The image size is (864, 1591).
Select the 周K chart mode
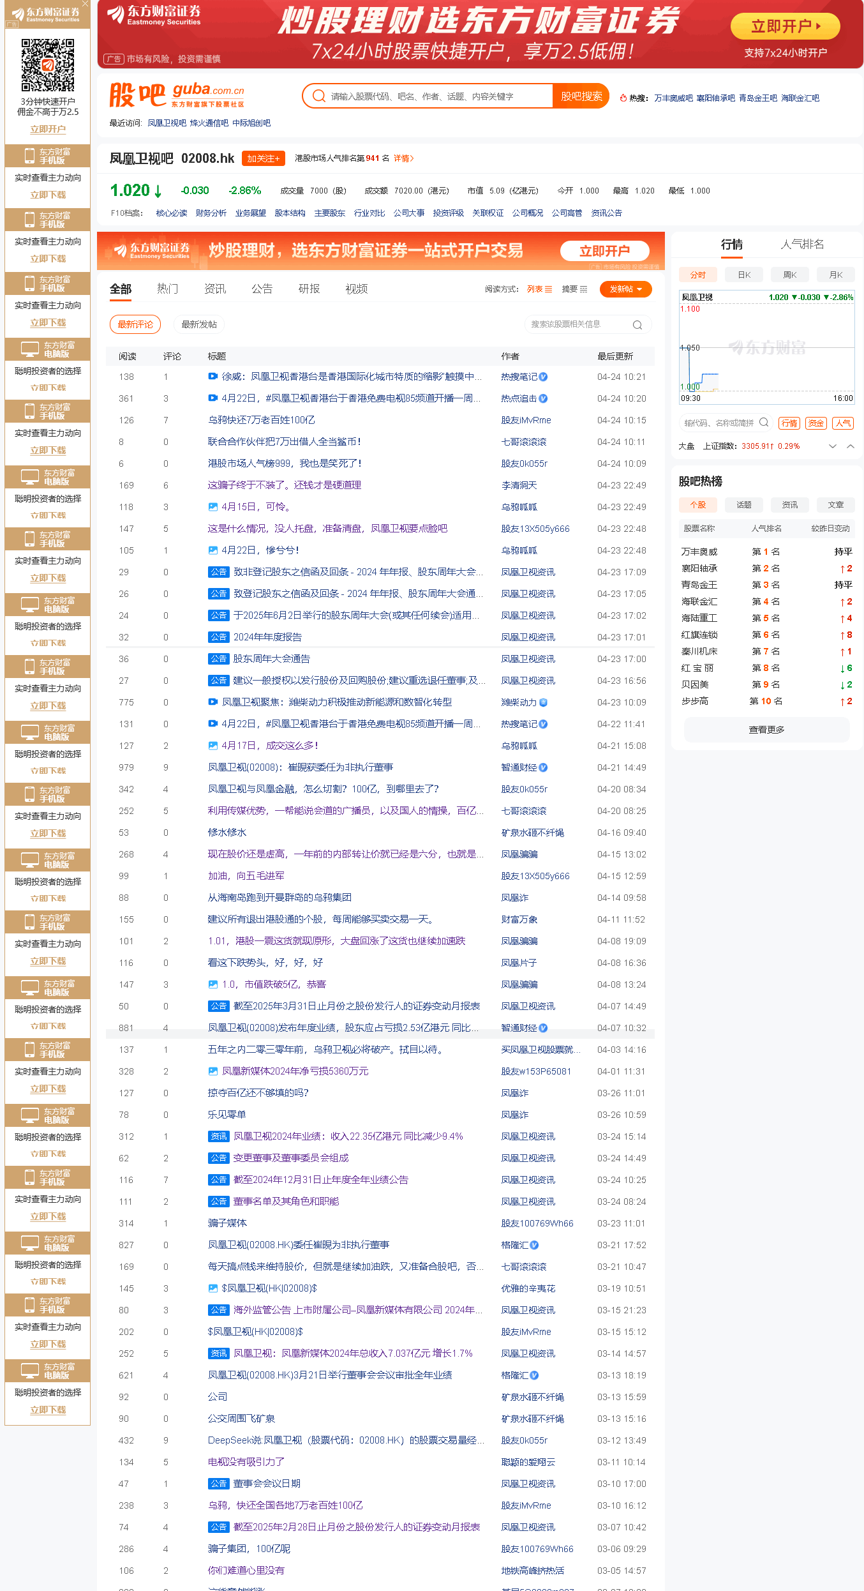click(790, 275)
